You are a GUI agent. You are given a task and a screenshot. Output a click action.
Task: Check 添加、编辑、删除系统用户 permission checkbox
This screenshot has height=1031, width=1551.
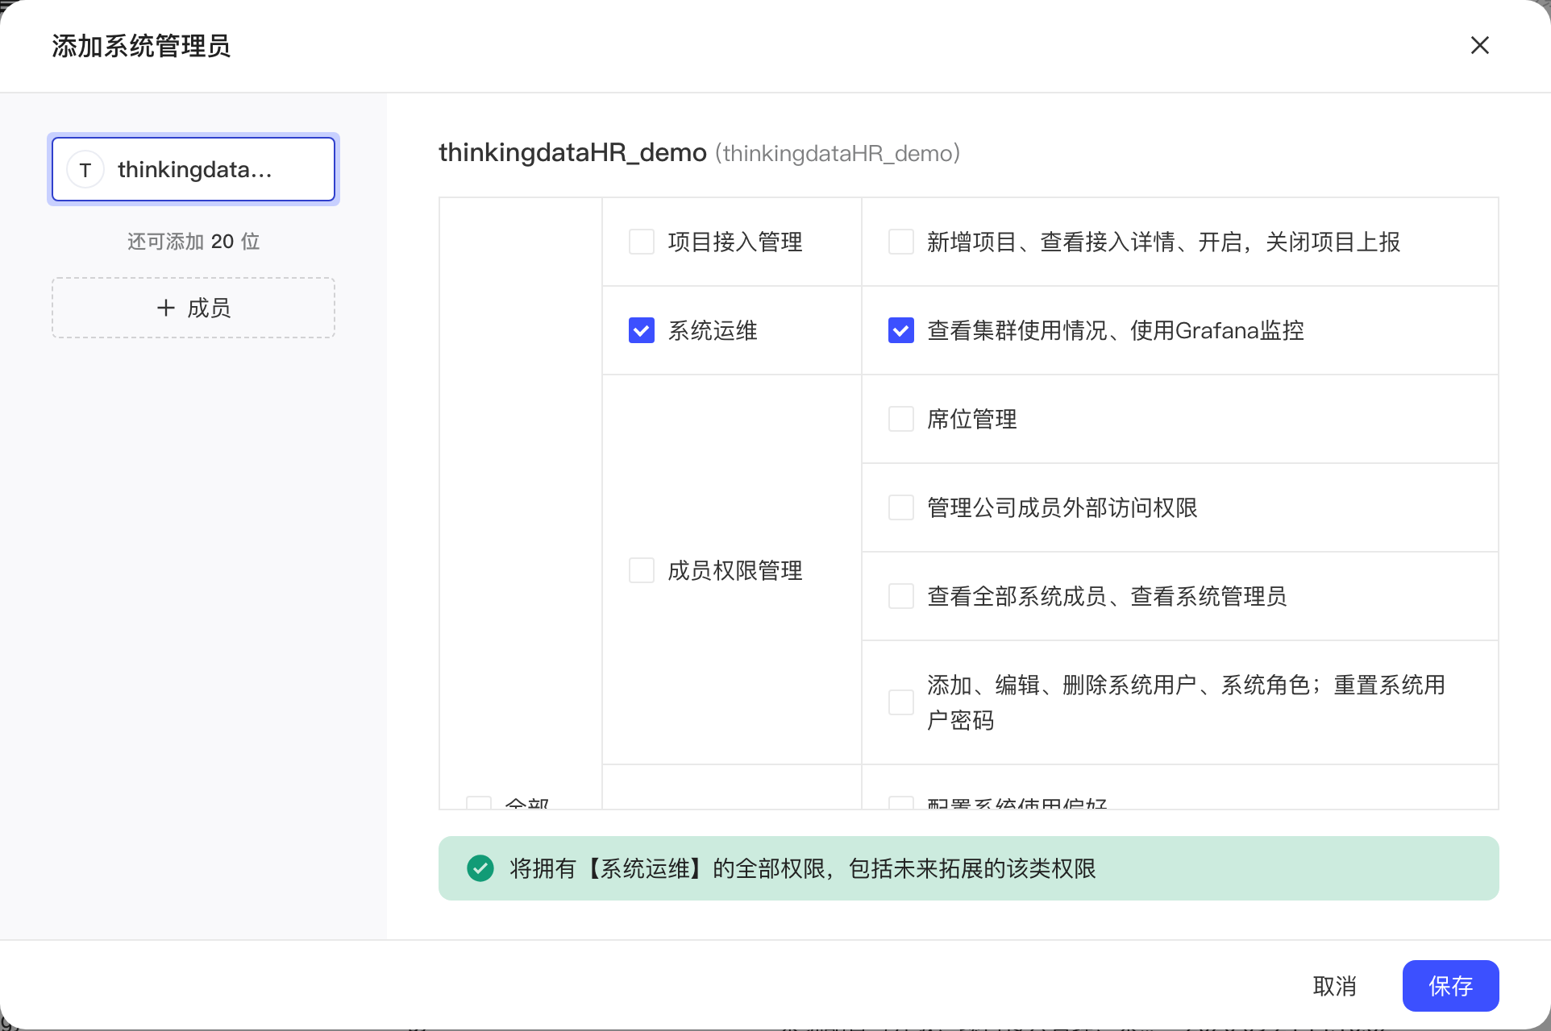point(901,702)
